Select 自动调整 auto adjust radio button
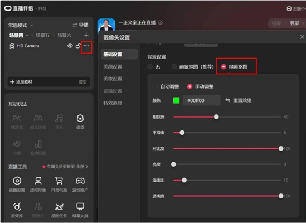Image resolution: width=306 pixels, height=223 pixels. click(x=156, y=86)
